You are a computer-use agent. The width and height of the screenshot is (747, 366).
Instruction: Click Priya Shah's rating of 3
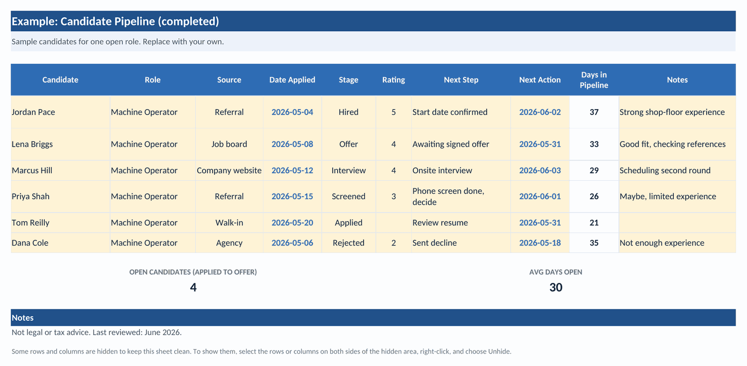click(393, 196)
